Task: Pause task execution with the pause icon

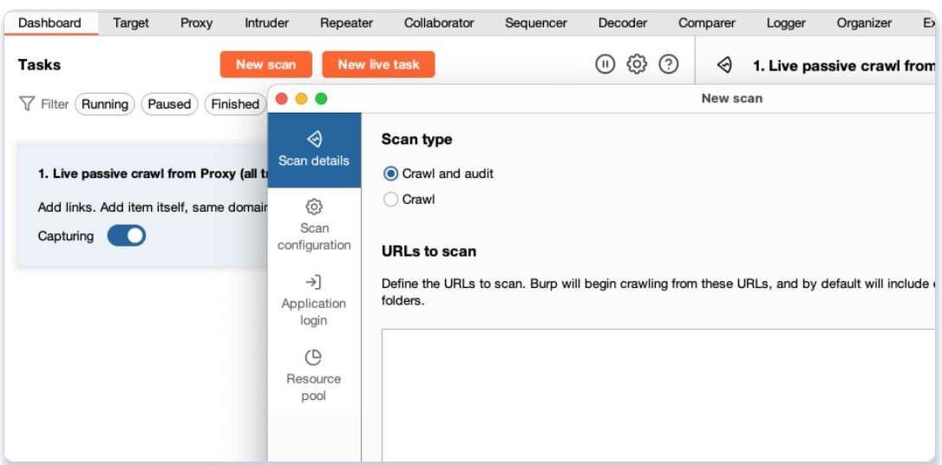Action: [x=605, y=63]
